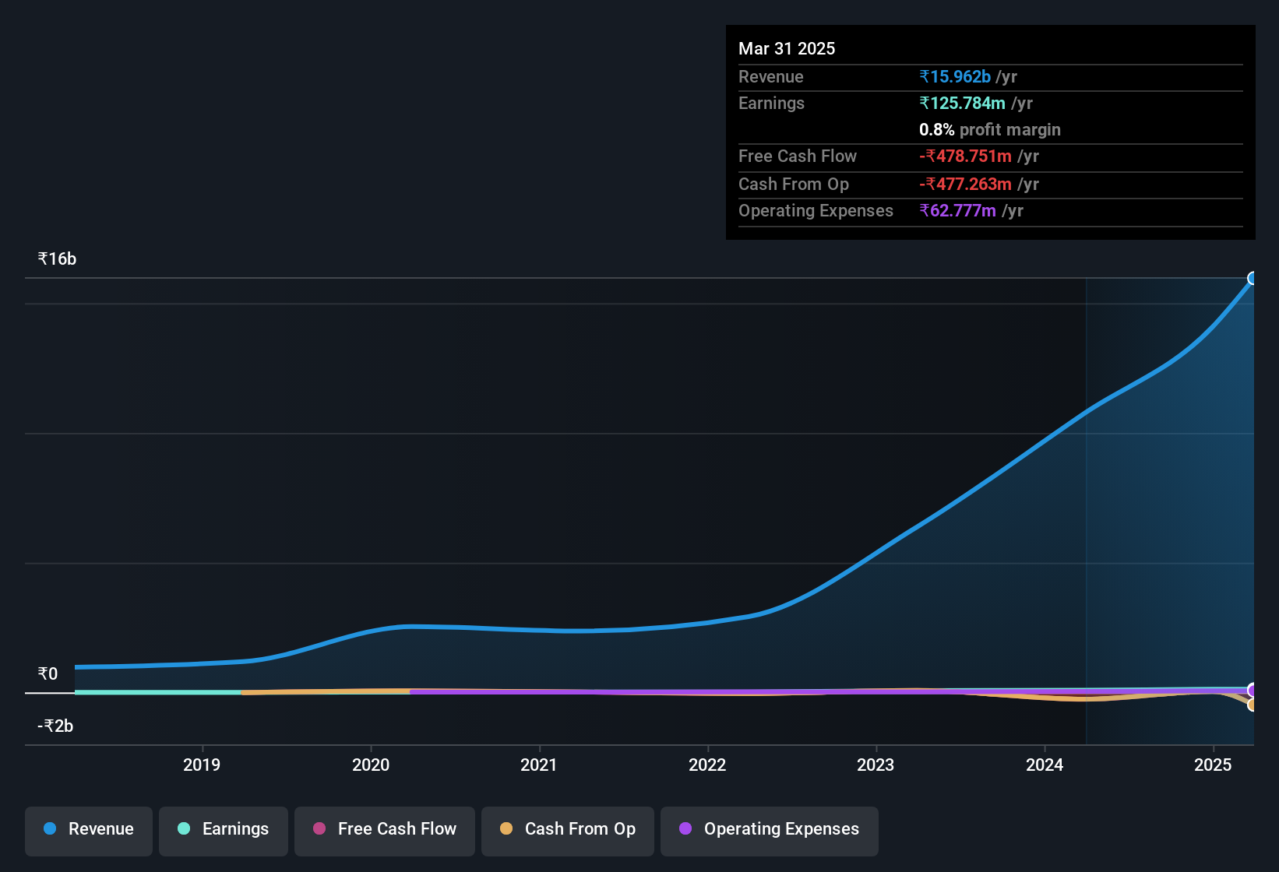Click the 2024 x-axis label
The height and width of the screenshot is (872, 1279).
(x=1045, y=765)
